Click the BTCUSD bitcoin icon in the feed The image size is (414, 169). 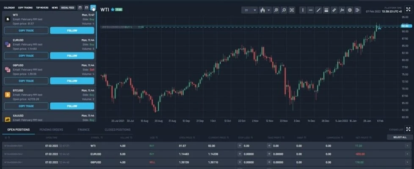[x=8, y=95]
